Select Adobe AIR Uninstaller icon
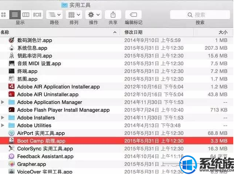Image resolution: width=234 pixels, height=175 pixels. pos(11,94)
